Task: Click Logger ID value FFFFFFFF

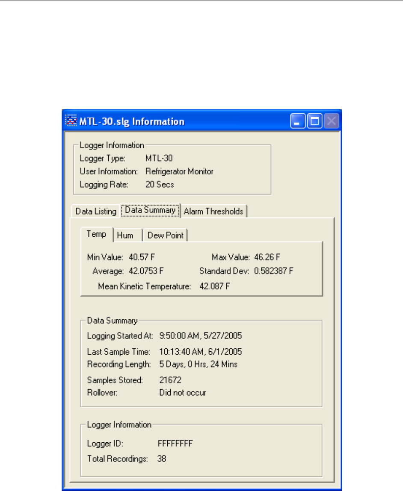Action: click(175, 444)
